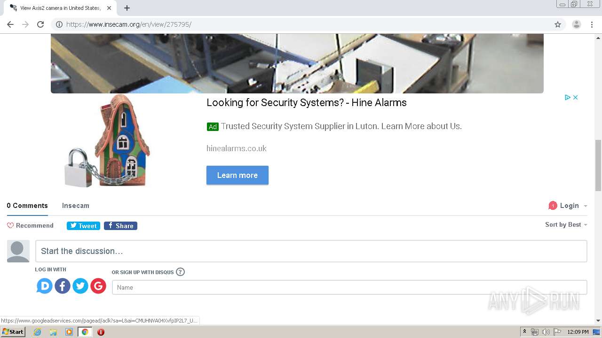The image size is (602, 338).
Task: Click the address bar URL
Action: (x=129, y=24)
